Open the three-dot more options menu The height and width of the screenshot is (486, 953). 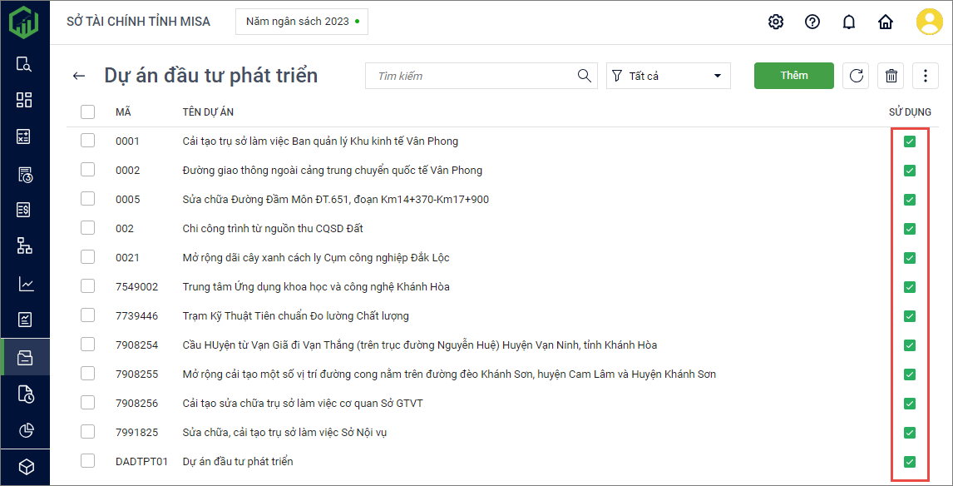coord(926,76)
